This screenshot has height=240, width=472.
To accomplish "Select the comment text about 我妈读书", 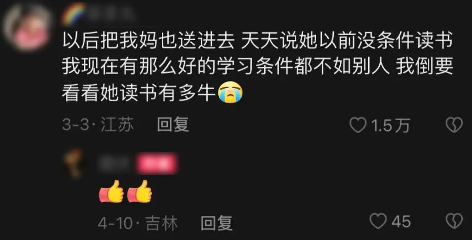I will click(257, 68).
